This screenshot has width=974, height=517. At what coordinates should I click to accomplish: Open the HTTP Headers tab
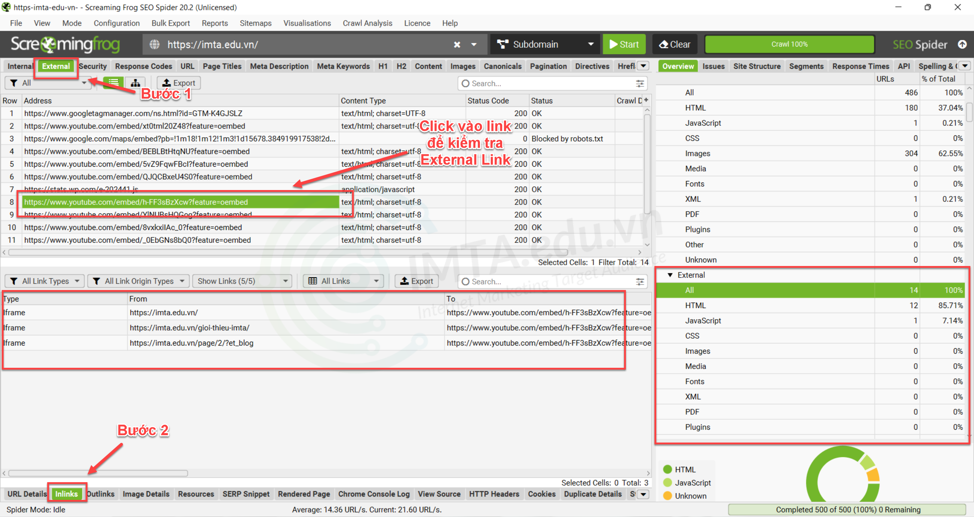click(x=494, y=494)
